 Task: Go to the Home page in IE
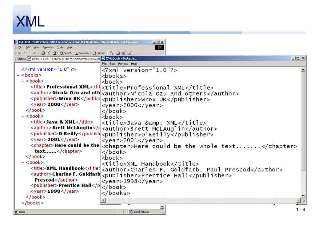coord(54,53)
